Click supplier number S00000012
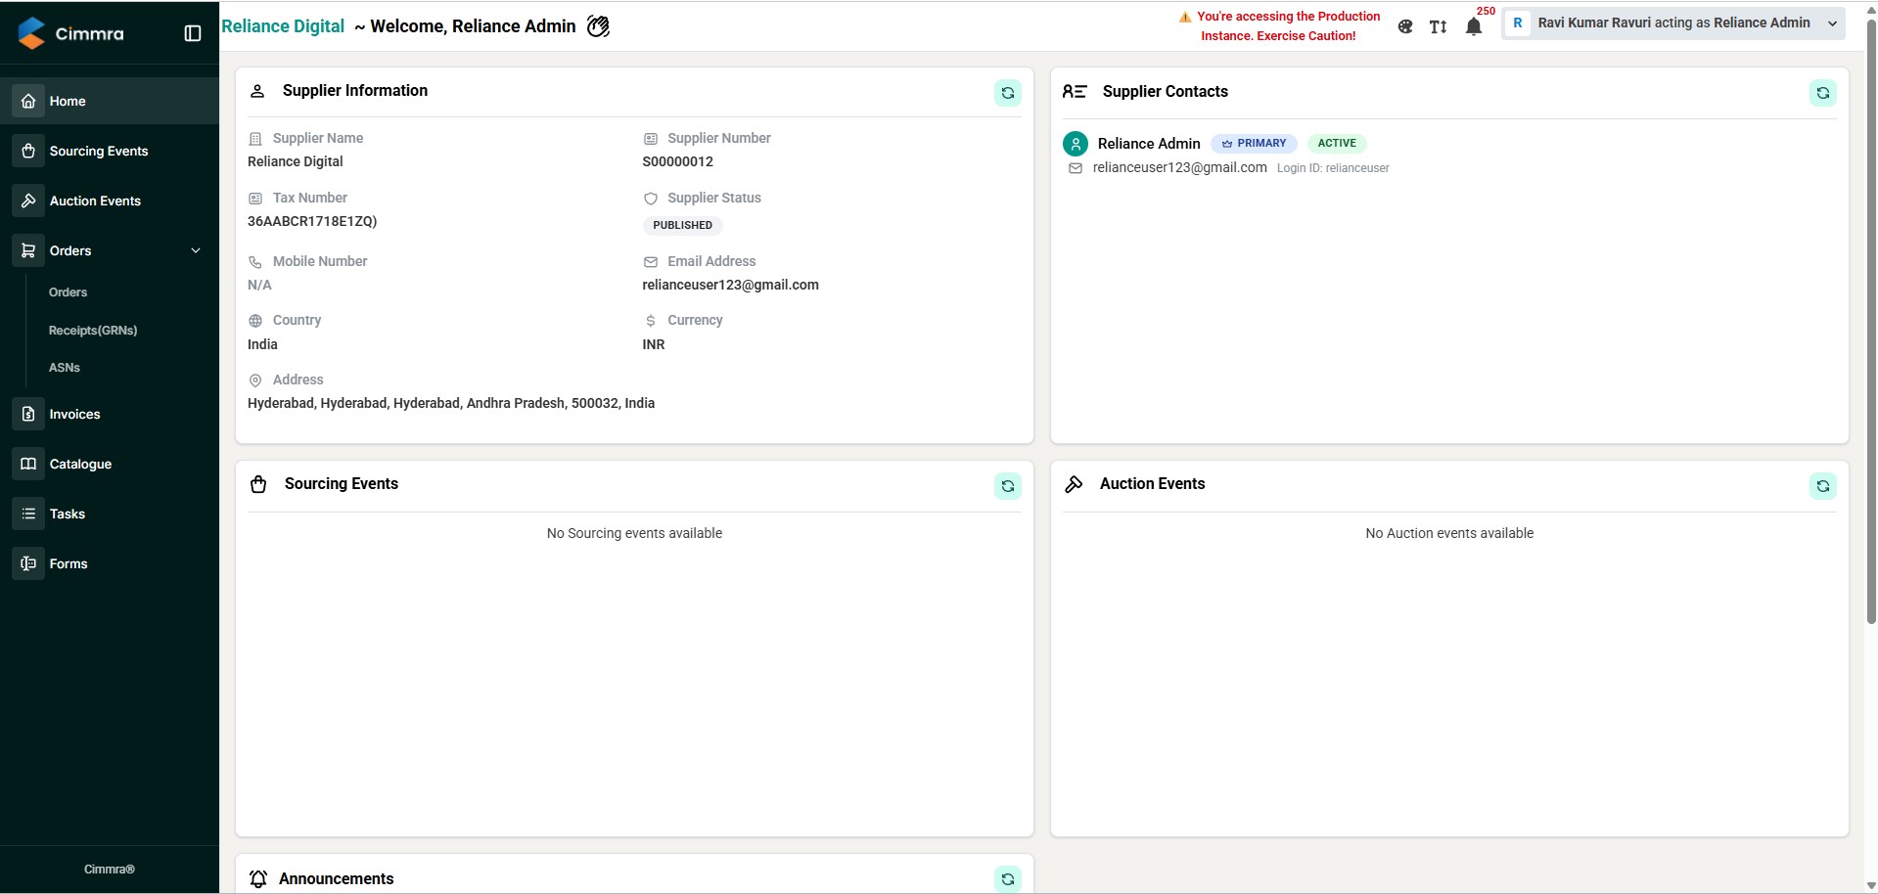This screenshot has height=894, width=1878. click(677, 161)
